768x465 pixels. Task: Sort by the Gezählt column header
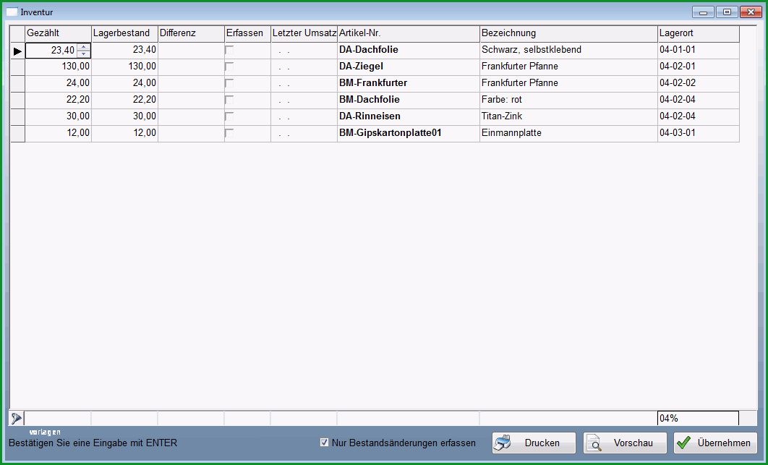(59, 34)
